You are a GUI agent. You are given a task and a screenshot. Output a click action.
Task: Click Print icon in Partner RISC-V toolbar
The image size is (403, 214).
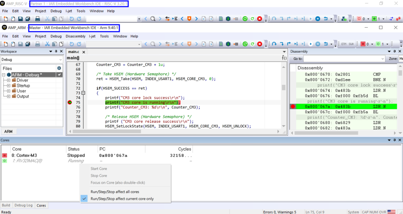[38, 19]
